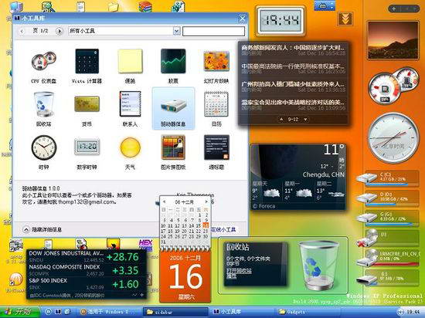Open the online gadgets link in gallery
Screen dimensions: 425x318
click(223, 229)
